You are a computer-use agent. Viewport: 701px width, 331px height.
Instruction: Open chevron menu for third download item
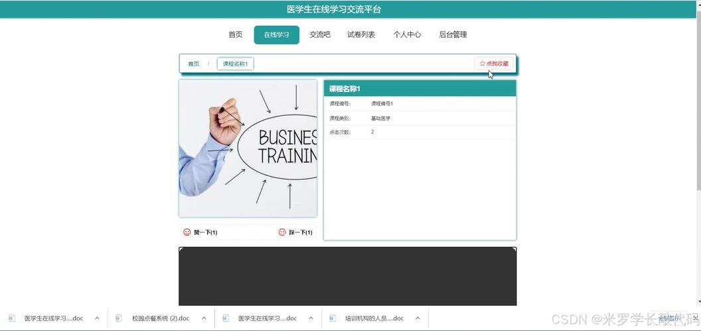(x=311, y=318)
